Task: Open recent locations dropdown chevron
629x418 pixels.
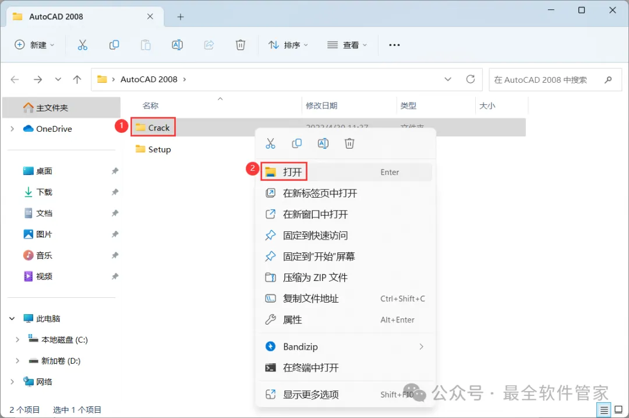Action: pyautogui.click(x=58, y=79)
